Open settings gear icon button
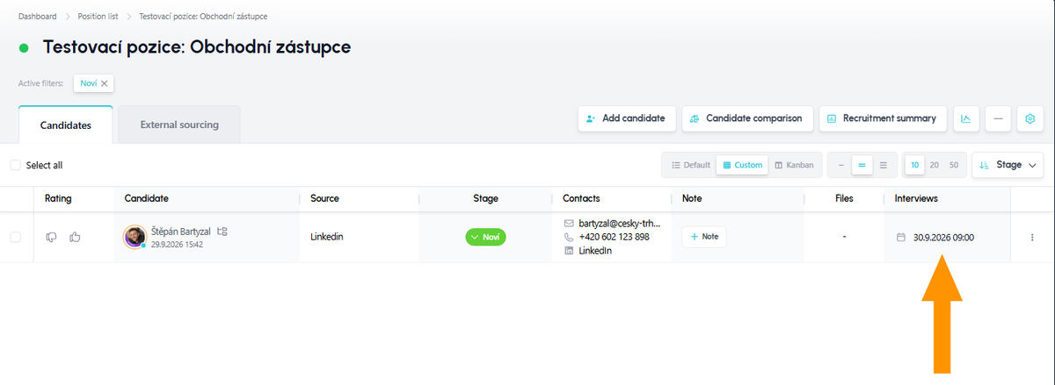This screenshot has width=1055, height=385. click(1030, 118)
